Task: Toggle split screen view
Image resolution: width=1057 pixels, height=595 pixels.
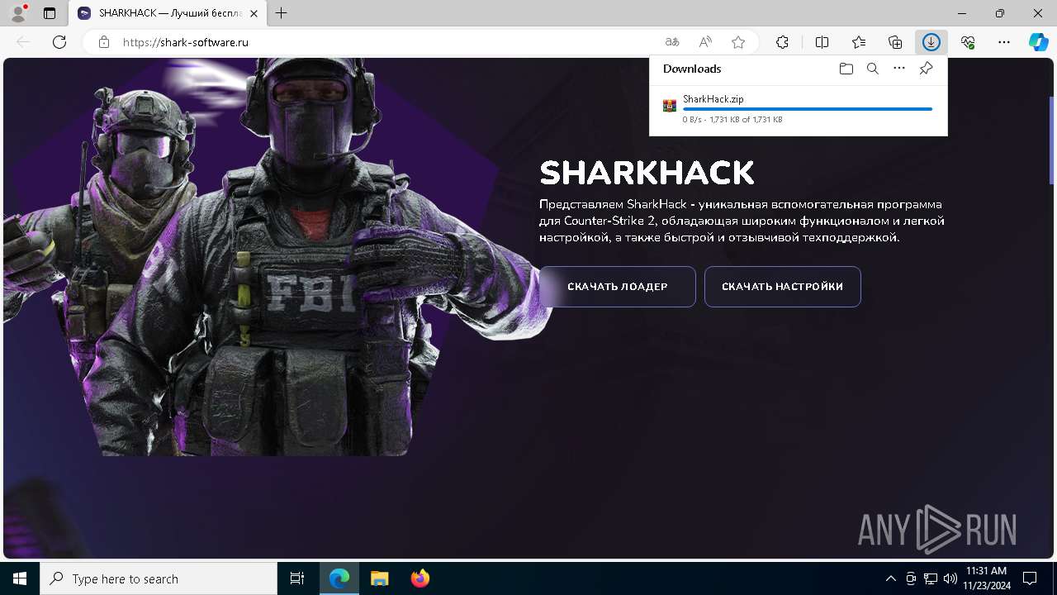Action: [x=822, y=42]
